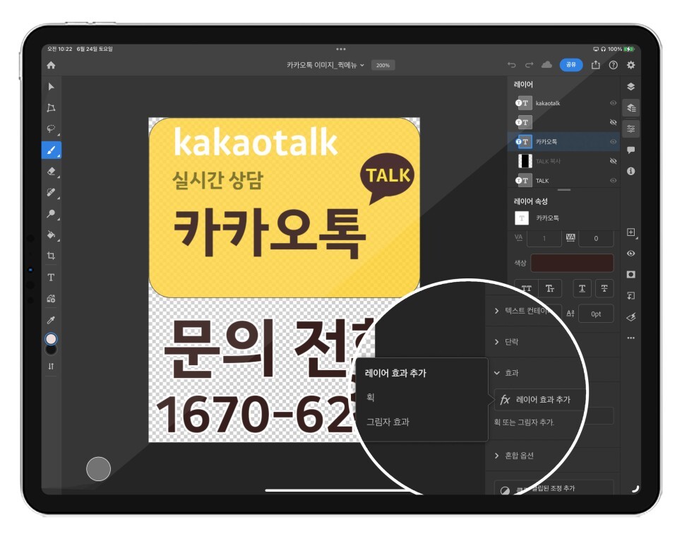Undo the last action
The width and height of the screenshot is (682, 539).
[511, 65]
